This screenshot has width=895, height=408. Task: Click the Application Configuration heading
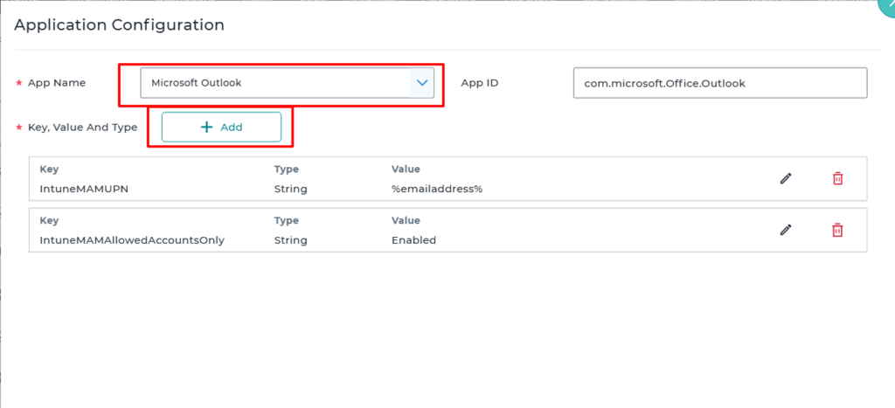tap(119, 24)
